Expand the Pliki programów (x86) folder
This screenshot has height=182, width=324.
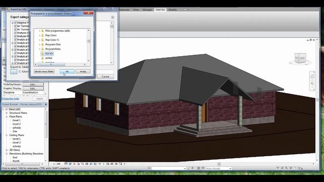click(39, 31)
